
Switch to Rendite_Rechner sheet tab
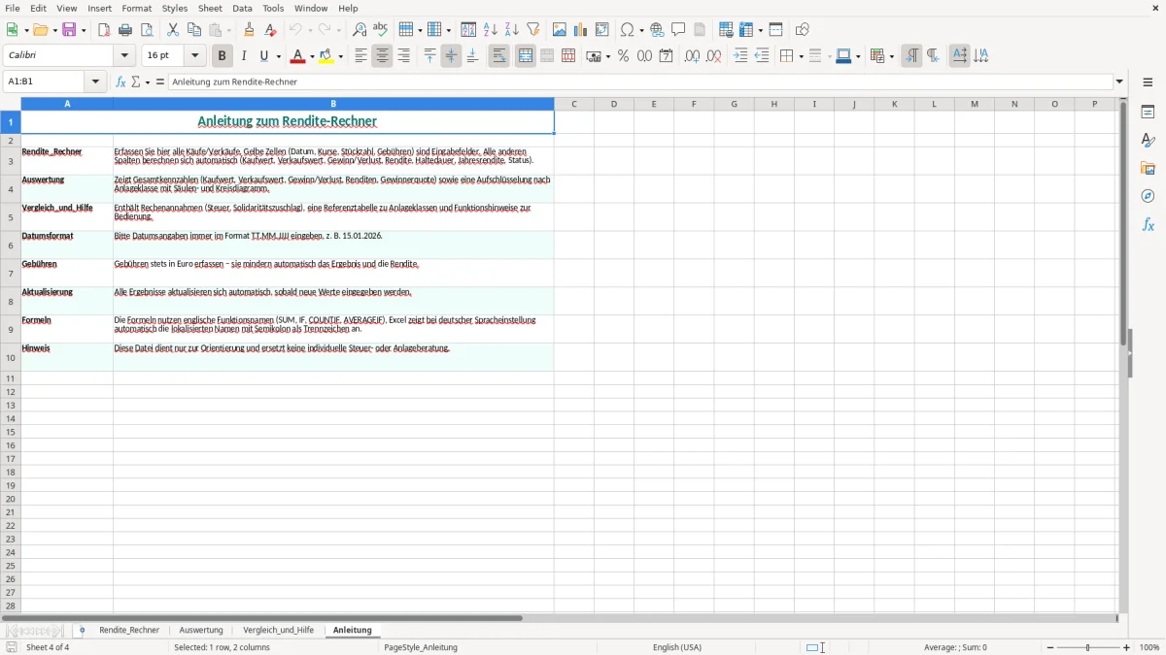tap(129, 630)
